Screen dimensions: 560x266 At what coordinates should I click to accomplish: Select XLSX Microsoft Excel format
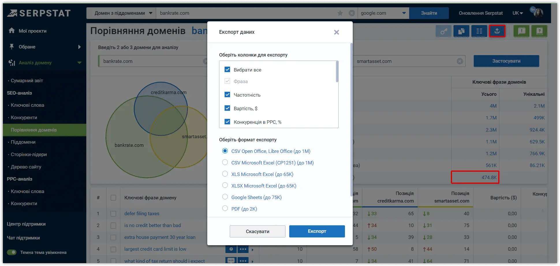[225, 186]
